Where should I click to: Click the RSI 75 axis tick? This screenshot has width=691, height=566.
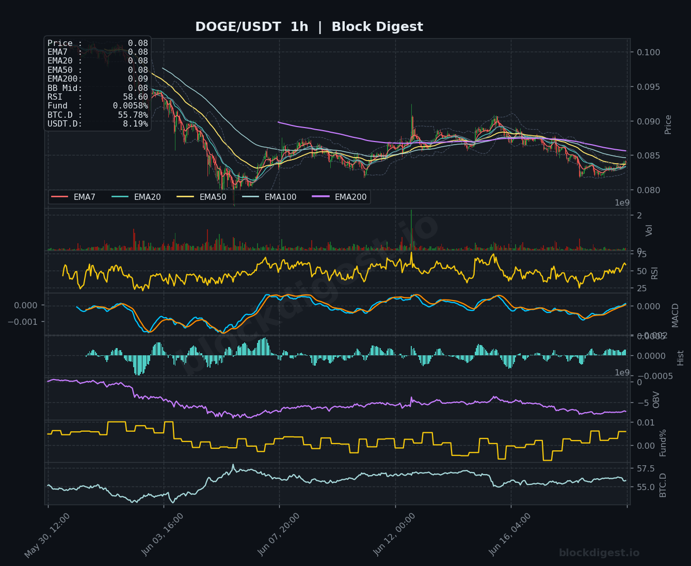tap(642, 254)
